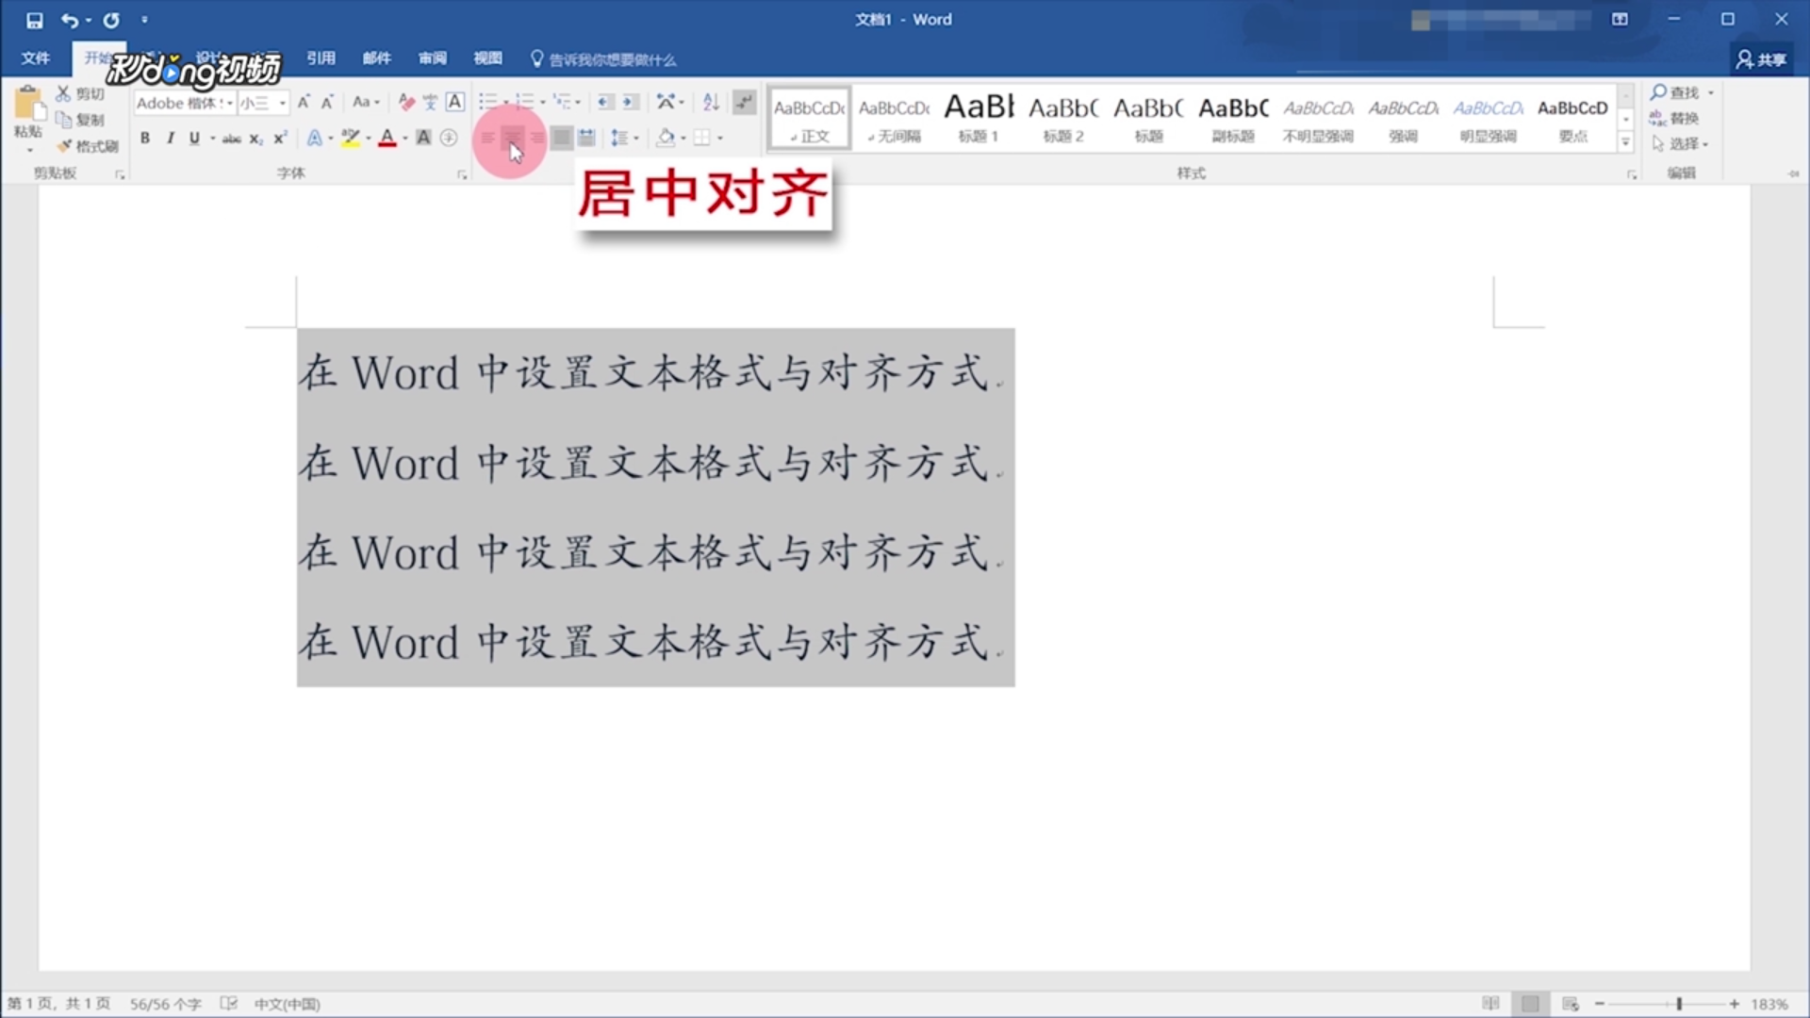Enable bullet list formatting
Image resolution: width=1810 pixels, height=1018 pixels.
(x=487, y=101)
